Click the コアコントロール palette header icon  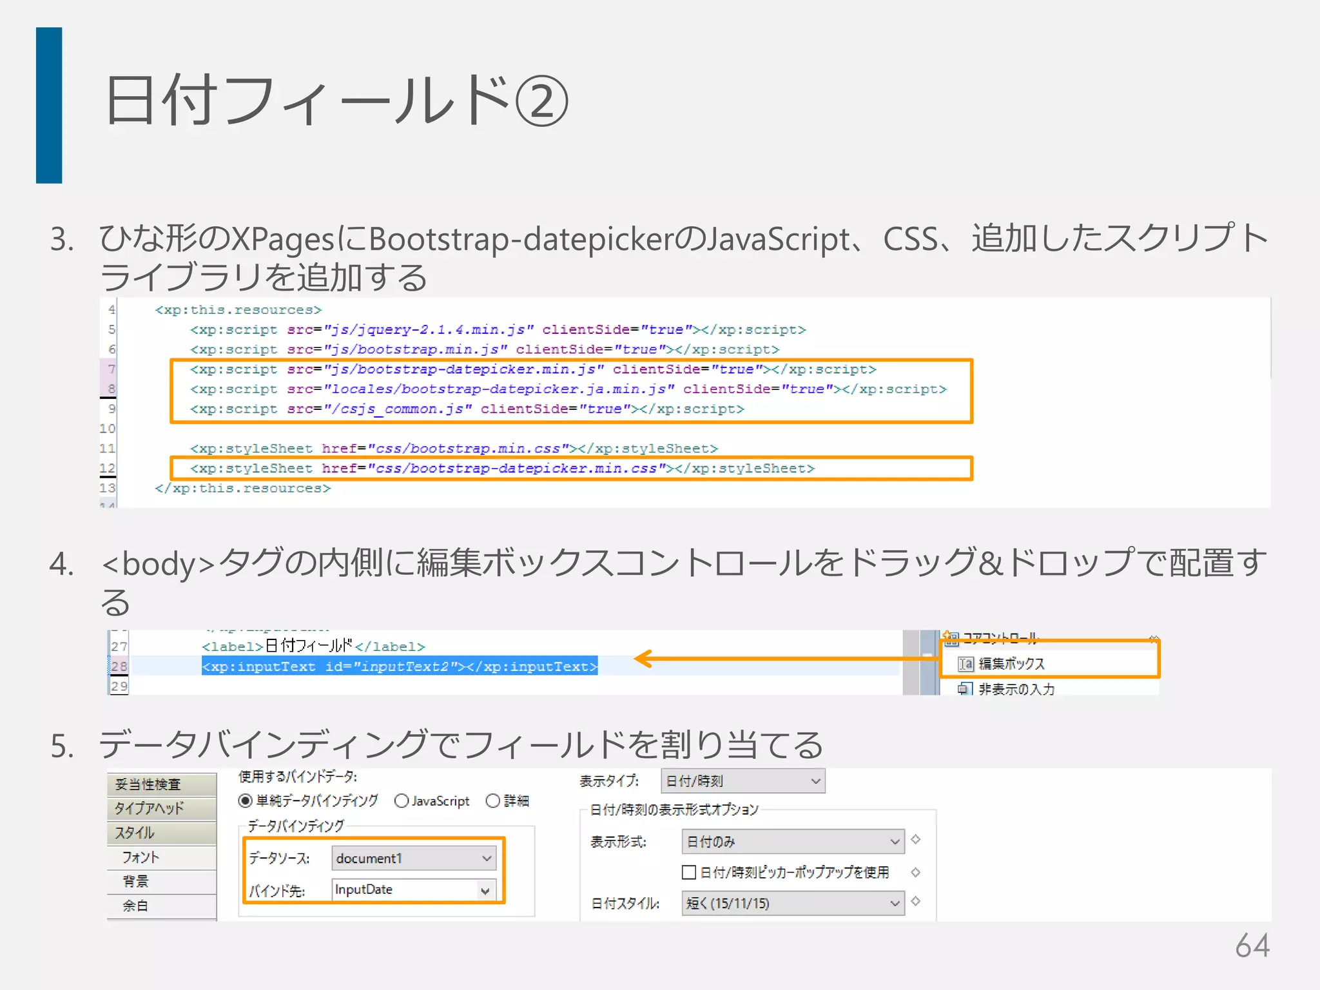[951, 638]
